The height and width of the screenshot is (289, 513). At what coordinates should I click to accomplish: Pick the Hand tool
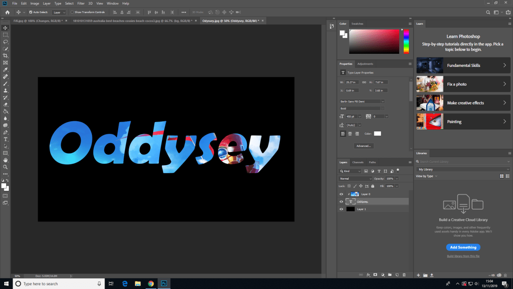tap(6, 160)
